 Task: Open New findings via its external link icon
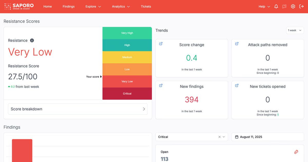(x=161, y=85)
